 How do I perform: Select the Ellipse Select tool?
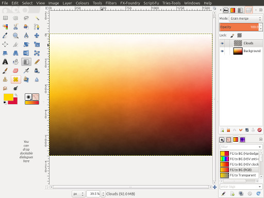pyautogui.click(x=15, y=18)
